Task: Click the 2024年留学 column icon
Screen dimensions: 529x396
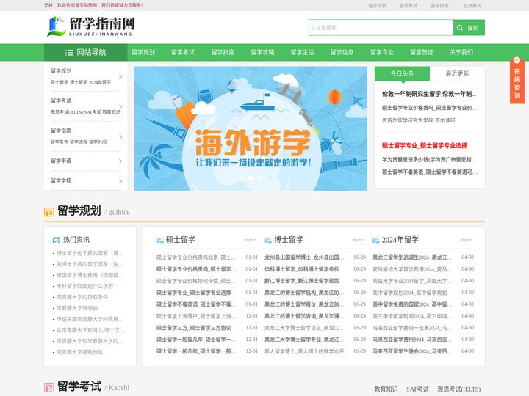Action: click(x=375, y=241)
